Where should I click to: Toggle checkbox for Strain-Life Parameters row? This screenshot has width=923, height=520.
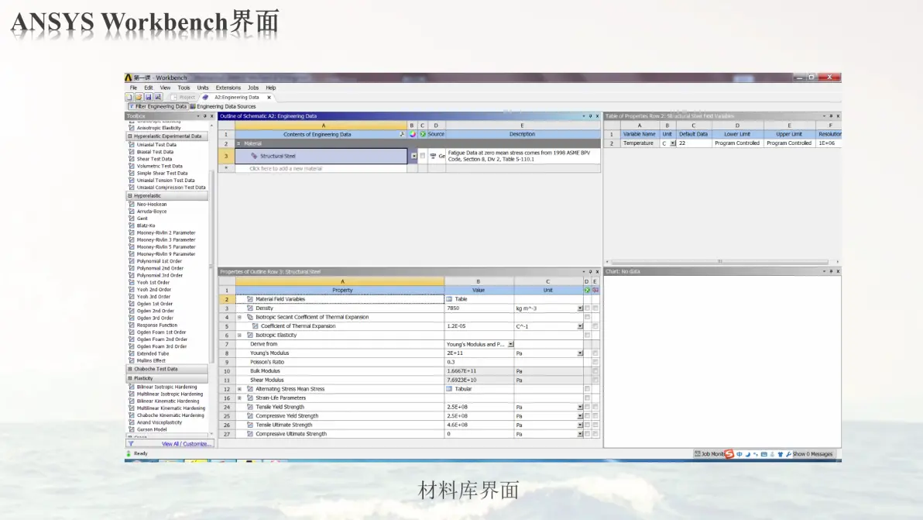(587, 398)
